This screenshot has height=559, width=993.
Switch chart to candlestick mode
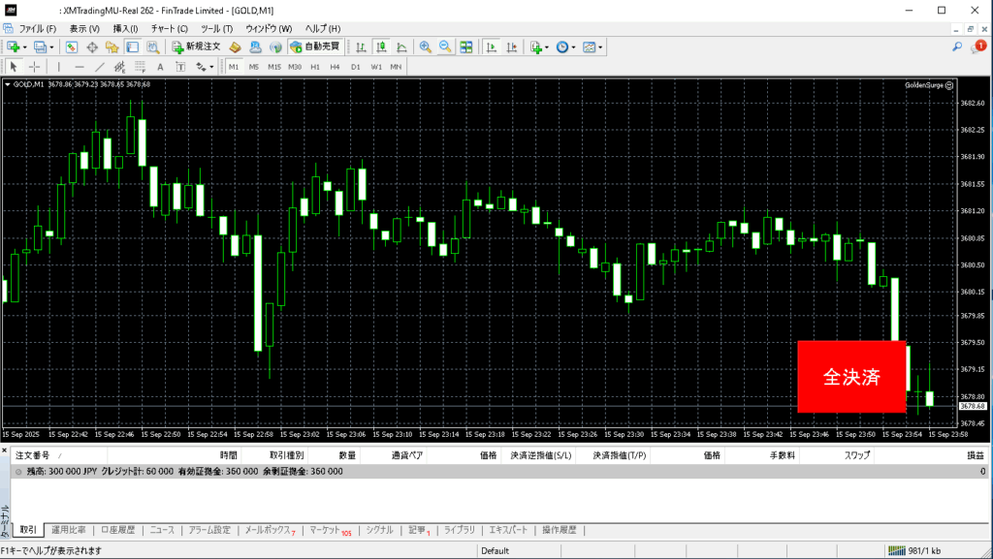pyautogui.click(x=382, y=47)
